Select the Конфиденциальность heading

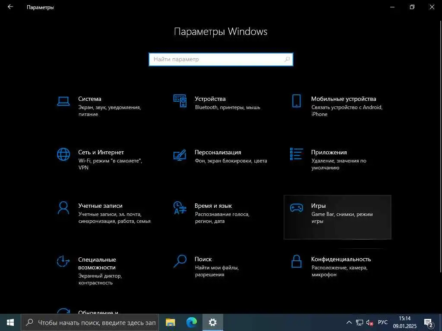pos(341,259)
